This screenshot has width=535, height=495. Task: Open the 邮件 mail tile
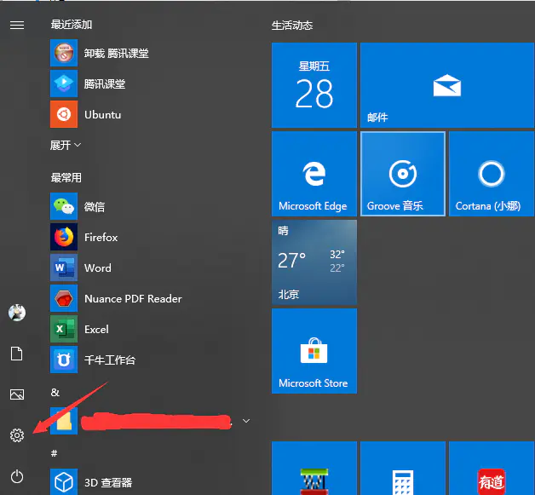(x=447, y=85)
